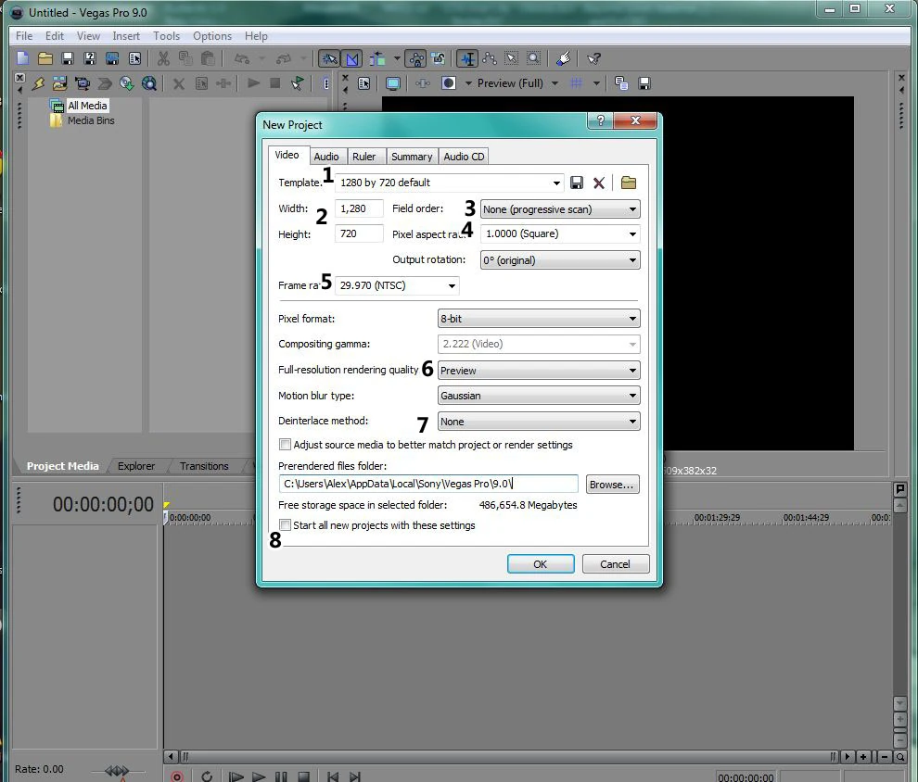Click the New project icon in main toolbar
The image size is (918, 782).
(x=23, y=58)
